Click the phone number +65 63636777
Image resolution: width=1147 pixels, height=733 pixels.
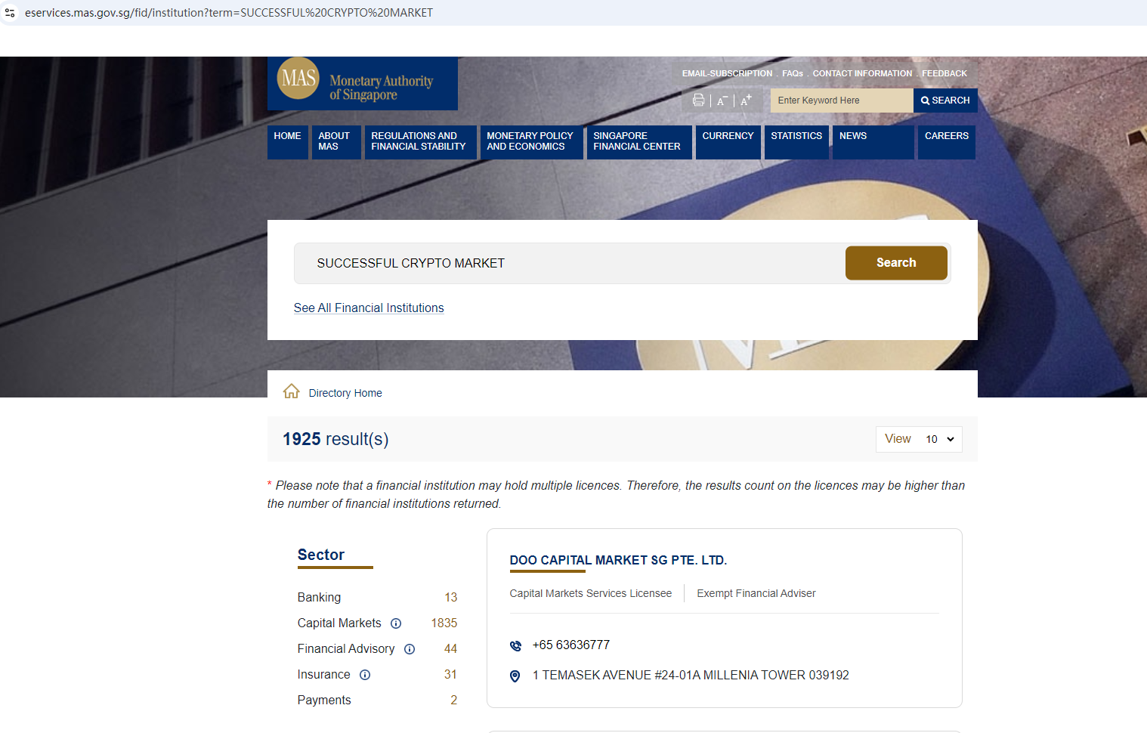571,645
